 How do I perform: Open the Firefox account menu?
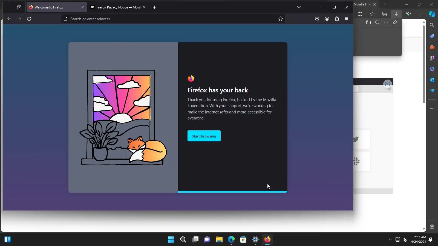pyautogui.click(x=327, y=19)
